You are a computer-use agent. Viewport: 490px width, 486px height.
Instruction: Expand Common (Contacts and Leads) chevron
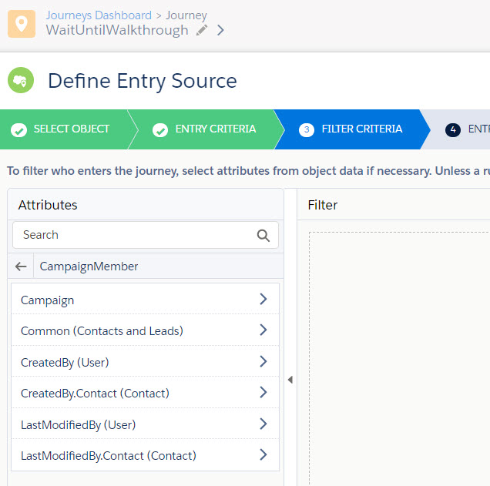click(x=263, y=330)
